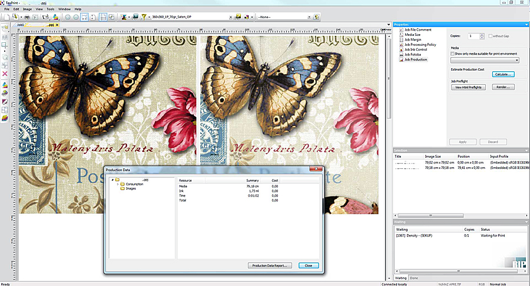Click the color circles icon in left sidebar
The width and height of the screenshot is (530, 286).
click(5, 93)
